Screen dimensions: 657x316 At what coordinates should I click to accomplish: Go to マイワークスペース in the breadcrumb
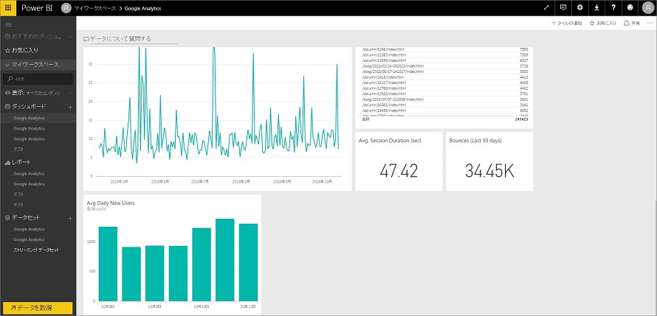click(95, 8)
